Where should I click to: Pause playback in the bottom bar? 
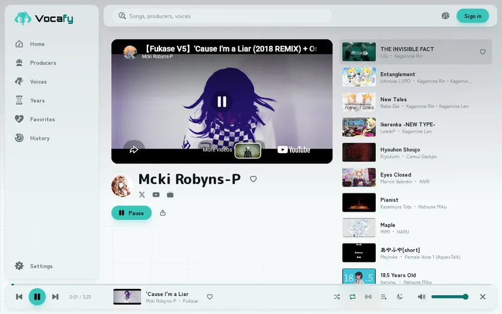point(37,296)
